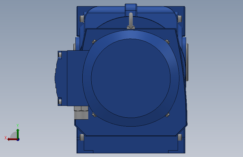Select the gray lifting eye bolt on top
Viewport: 243px width, 157px height.
131,21
